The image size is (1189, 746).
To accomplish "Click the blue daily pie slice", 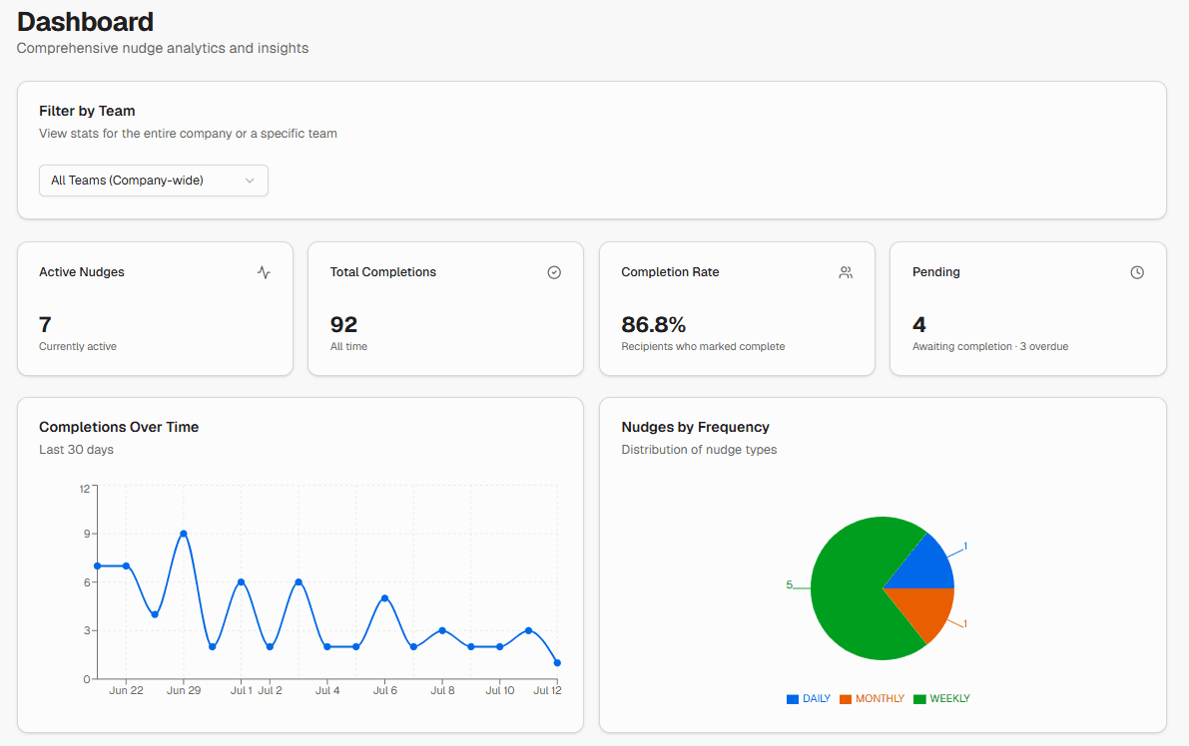I will [928, 568].
